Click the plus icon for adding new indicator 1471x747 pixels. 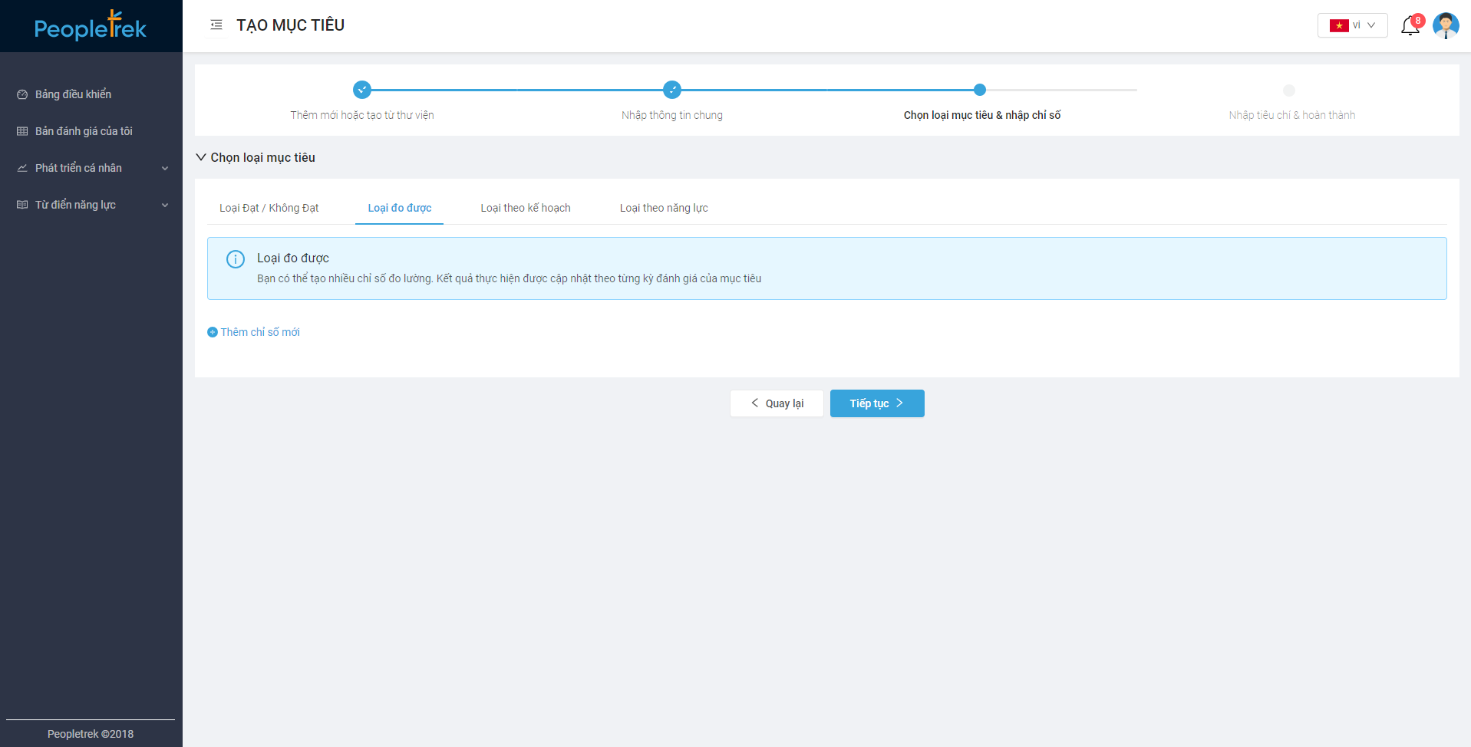tap(213, 332)
